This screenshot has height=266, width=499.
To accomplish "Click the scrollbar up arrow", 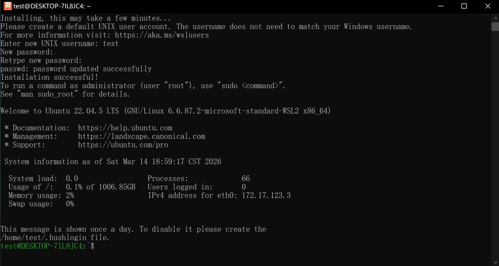I will pyautogui.click(x=495, y=18).
